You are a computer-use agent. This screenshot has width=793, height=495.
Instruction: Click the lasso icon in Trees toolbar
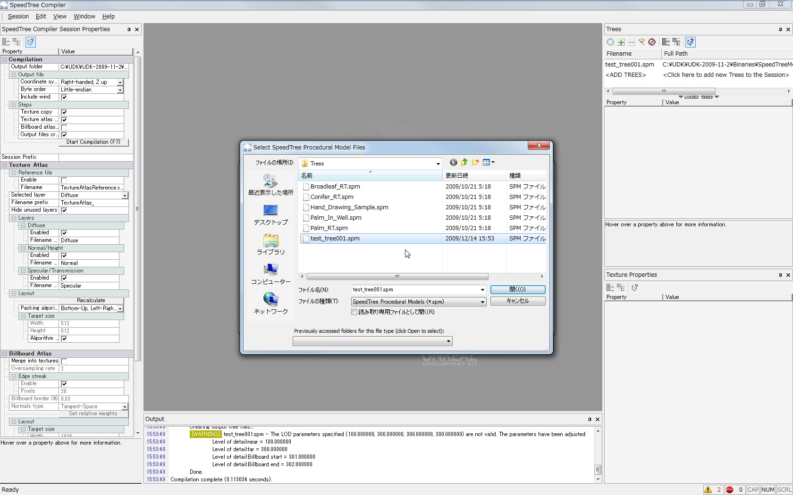click(x=641, y=42)
